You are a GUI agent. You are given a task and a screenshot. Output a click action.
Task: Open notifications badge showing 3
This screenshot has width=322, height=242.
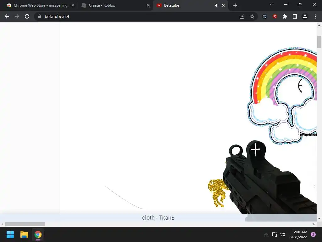[313, 234]
